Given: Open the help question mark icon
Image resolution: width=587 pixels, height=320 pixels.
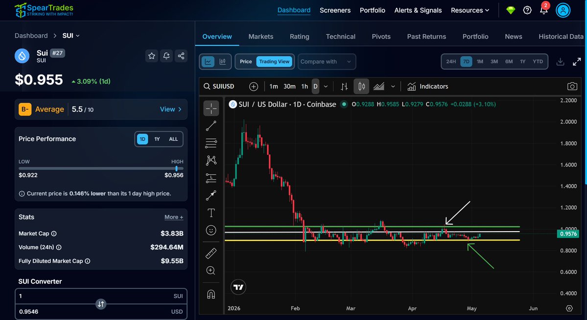Looking at the screenshot, I should (x=527, y=10).
